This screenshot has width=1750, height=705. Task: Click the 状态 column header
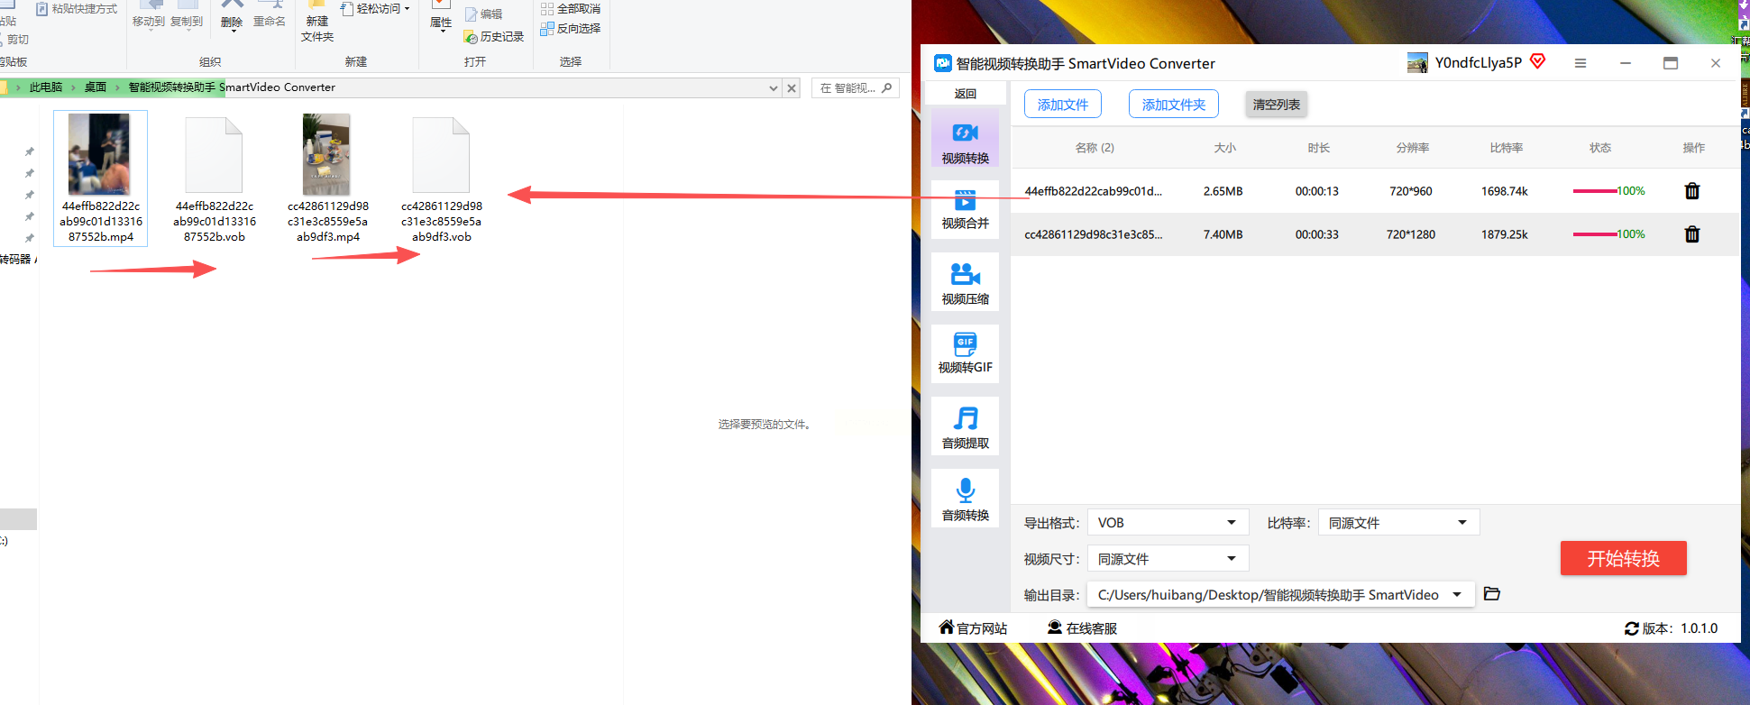coord(1600,148)
